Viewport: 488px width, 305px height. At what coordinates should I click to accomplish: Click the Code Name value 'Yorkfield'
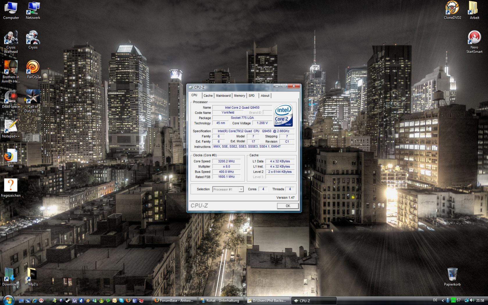[x=228, y=113]
